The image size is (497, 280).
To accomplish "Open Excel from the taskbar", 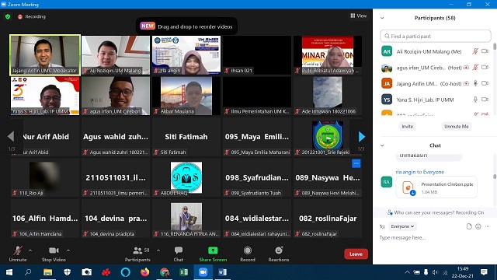I will coord(183,272).
